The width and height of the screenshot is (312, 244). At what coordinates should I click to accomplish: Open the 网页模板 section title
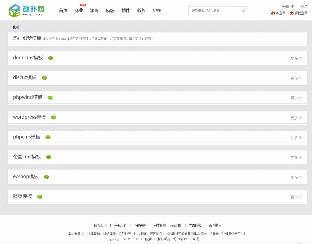[22, 197]
